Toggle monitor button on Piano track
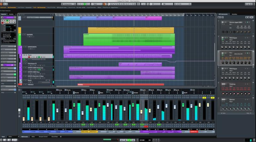 [31, 57]
